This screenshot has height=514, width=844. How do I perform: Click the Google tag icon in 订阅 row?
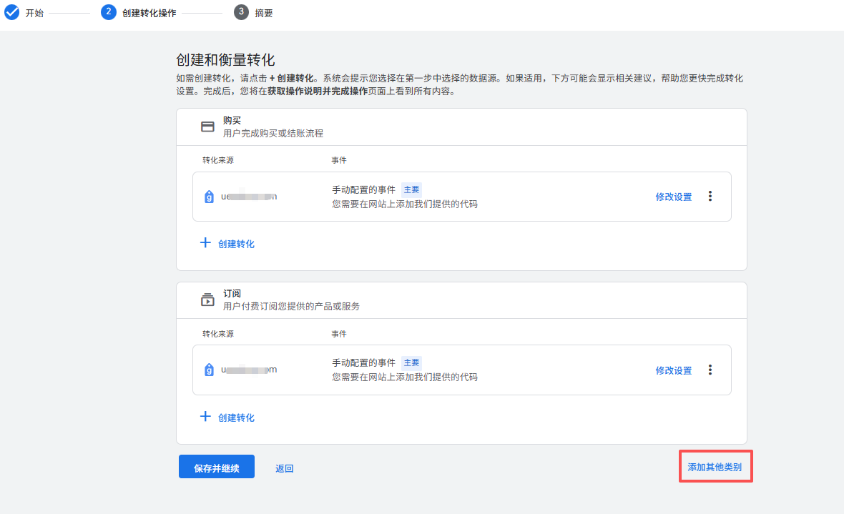pyautogui.click(x=209, y=370)
